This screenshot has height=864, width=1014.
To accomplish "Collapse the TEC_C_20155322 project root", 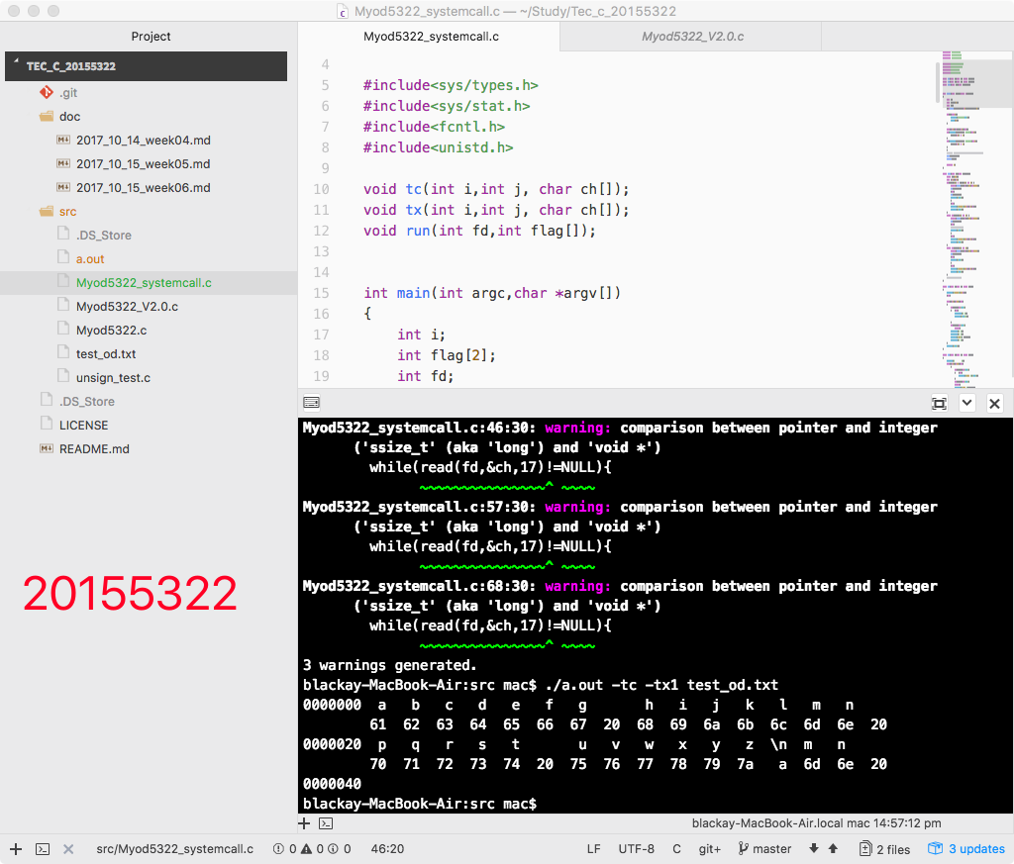I will click(x=146, y=66).
